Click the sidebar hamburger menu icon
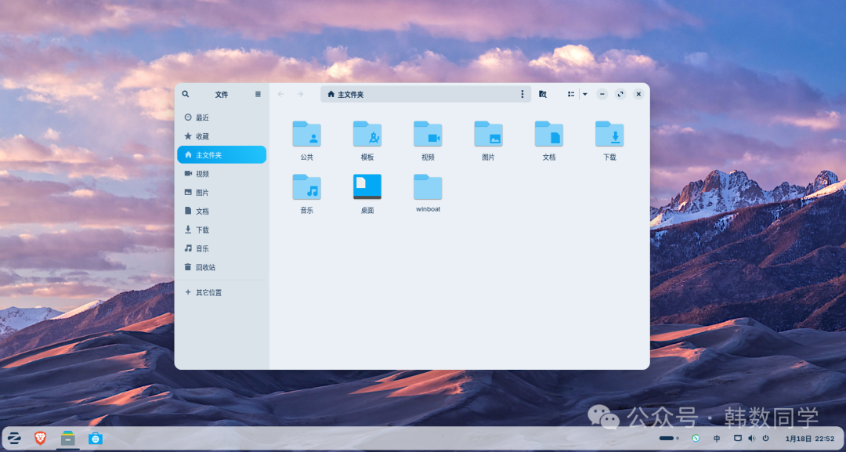Screen dimensions: 846x452 pos(258,93)
